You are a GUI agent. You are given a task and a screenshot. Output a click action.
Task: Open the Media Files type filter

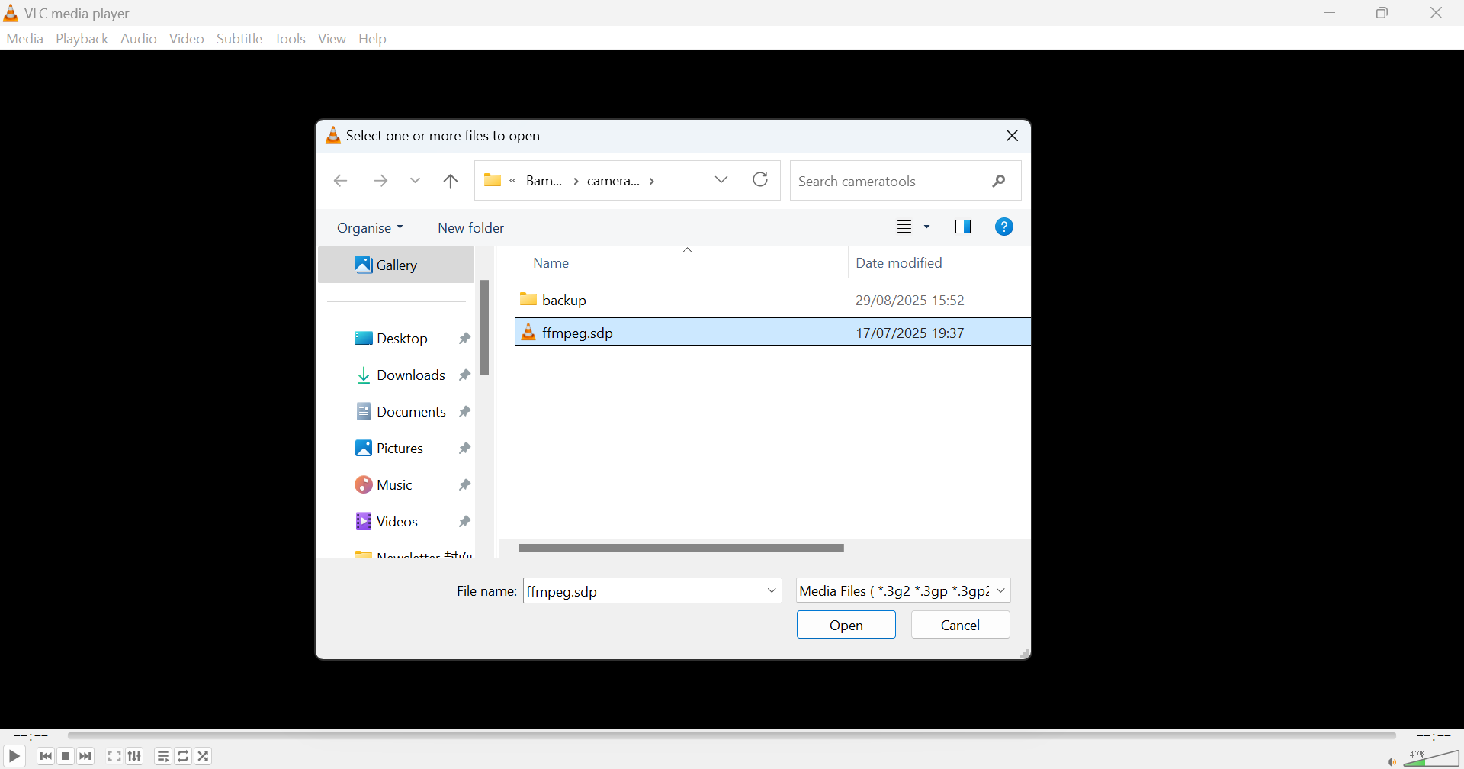[904, 591]
